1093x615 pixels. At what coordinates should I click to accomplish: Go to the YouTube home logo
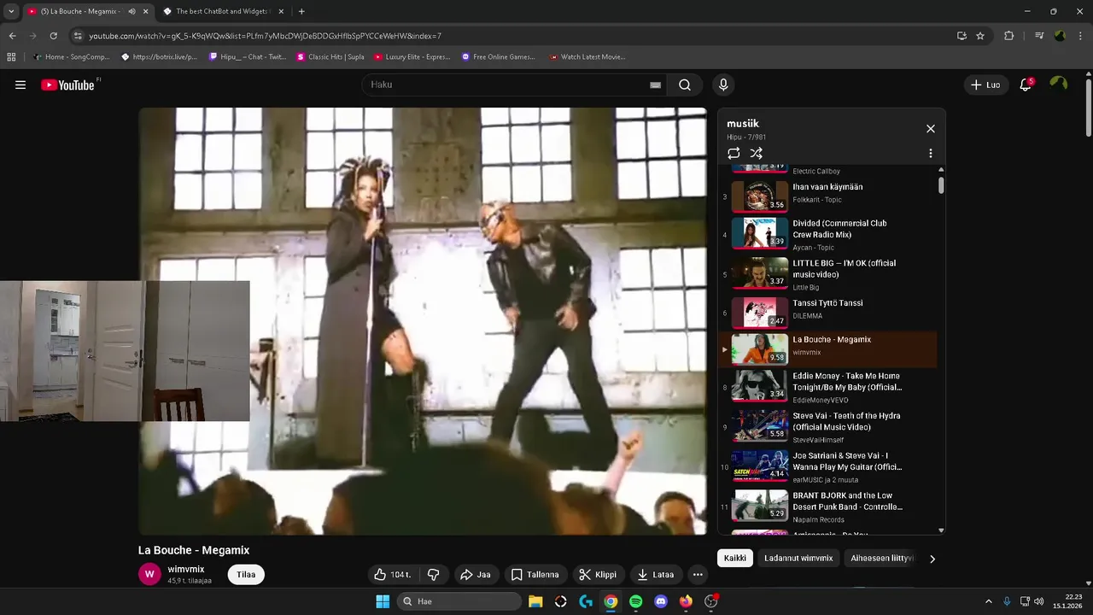(x=70, y=85)
